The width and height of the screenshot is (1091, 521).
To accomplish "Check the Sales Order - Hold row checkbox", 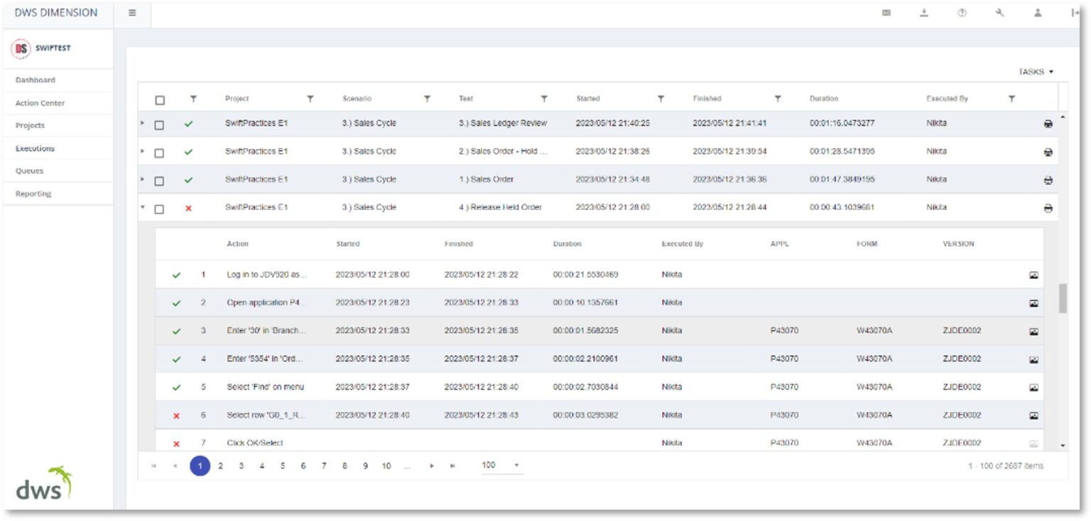I will pyautogui.click(x=159, y=153).
